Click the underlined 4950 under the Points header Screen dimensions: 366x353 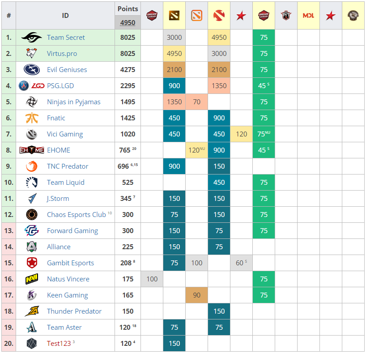[x=128, y=23]
